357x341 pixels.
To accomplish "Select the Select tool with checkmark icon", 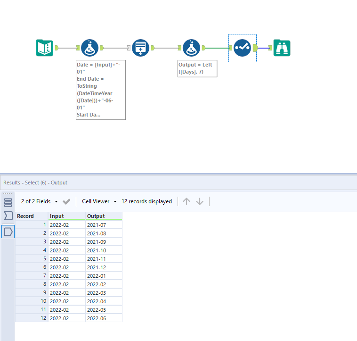I will pyautogui.click(x=242, y=48).
